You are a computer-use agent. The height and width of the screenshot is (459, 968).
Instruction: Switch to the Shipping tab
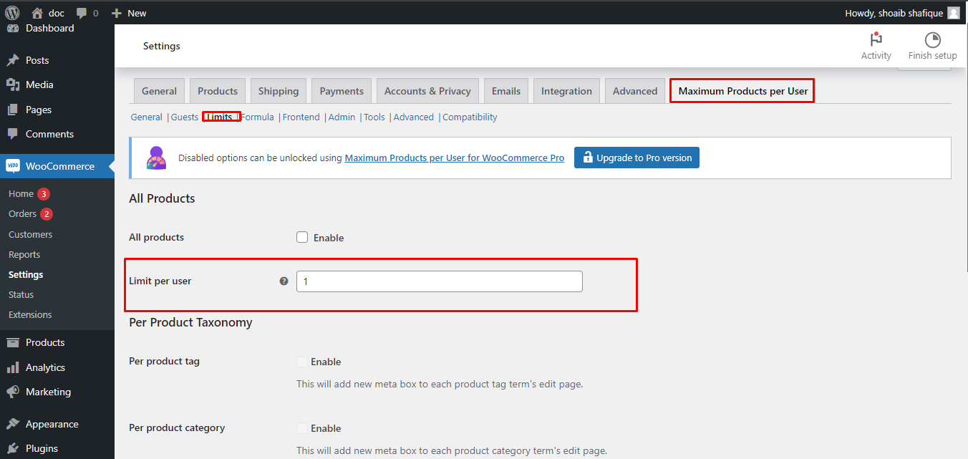[279, 91]
